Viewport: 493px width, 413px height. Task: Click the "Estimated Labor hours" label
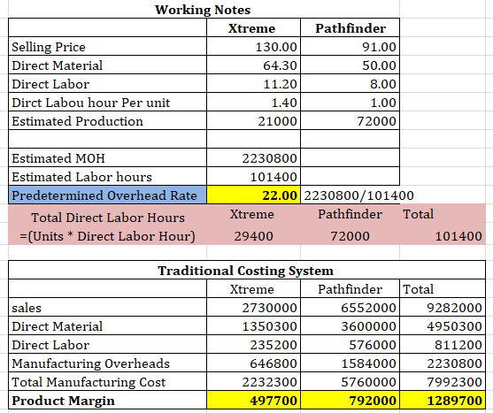pyautogui.click(x=107, y=177)
